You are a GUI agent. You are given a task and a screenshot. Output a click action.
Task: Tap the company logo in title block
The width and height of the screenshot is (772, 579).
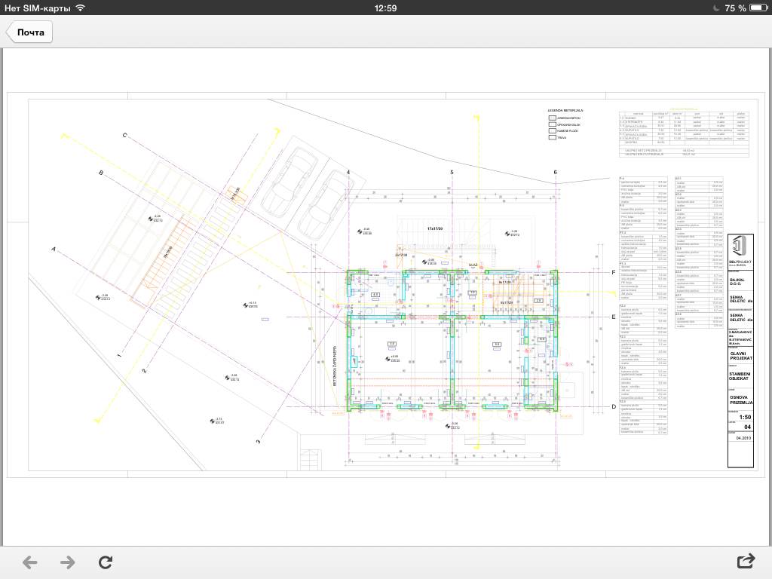point(740,245)
